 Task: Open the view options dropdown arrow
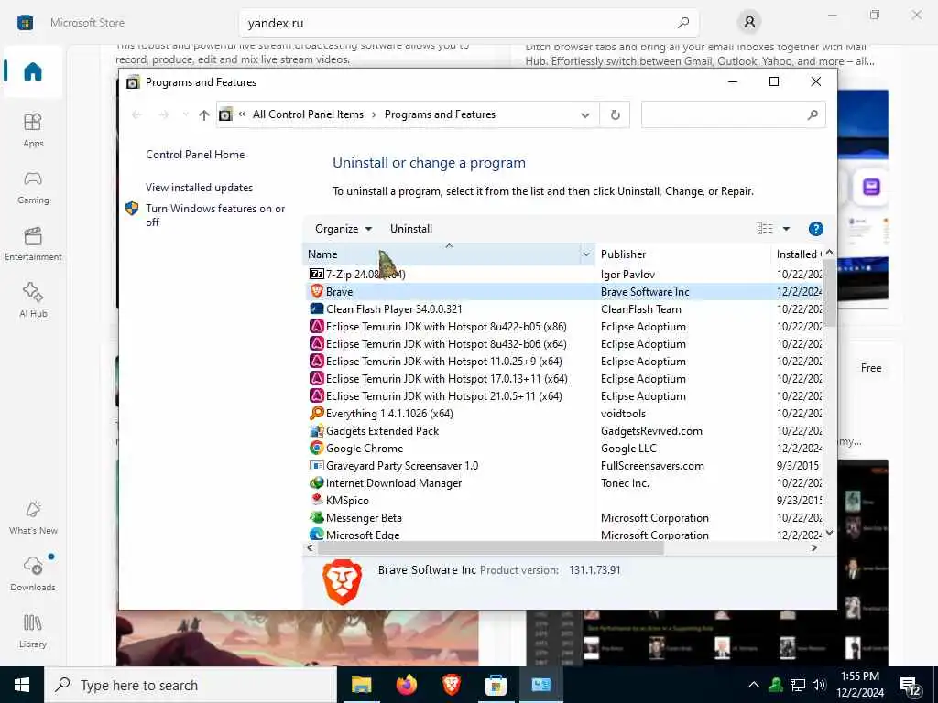point(786,228)
